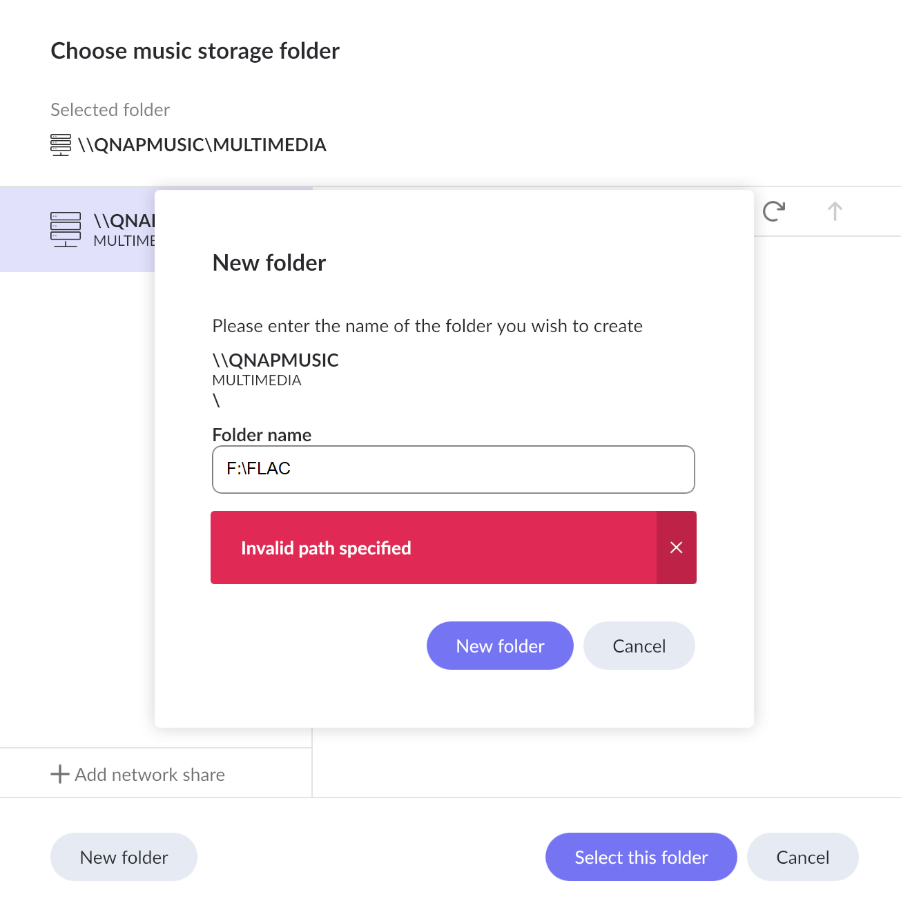Click the New folder dialog heading
The height and width of the screenshot is (919, 901).
pos(269,263)
